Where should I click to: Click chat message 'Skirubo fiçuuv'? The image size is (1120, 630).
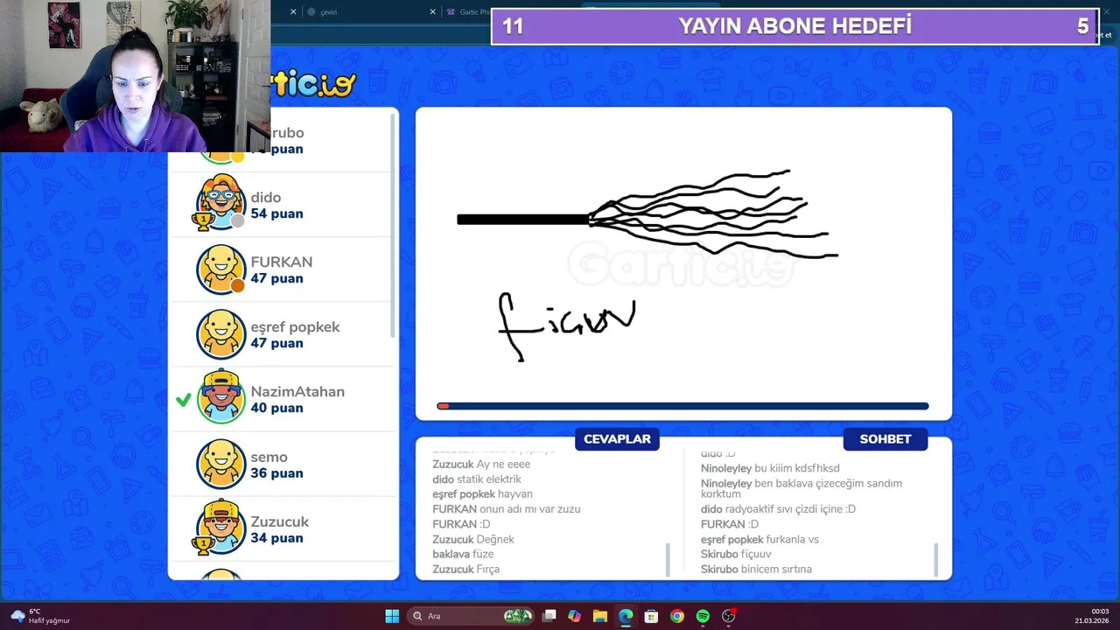point(736,554)
